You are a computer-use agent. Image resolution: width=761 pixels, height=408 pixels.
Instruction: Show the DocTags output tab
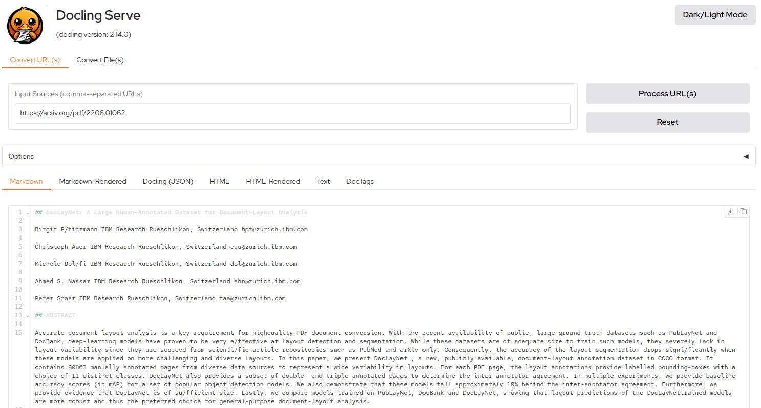click(x=360, y=181)
